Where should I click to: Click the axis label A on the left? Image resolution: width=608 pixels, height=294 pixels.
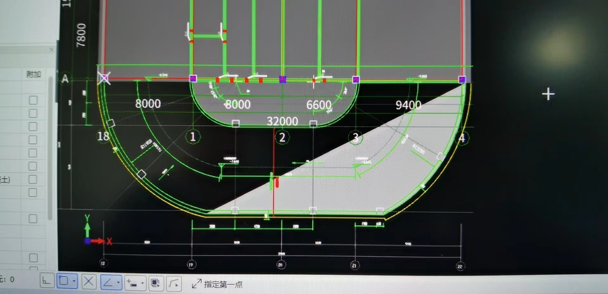pyautogui.click(x=65, y=78)
